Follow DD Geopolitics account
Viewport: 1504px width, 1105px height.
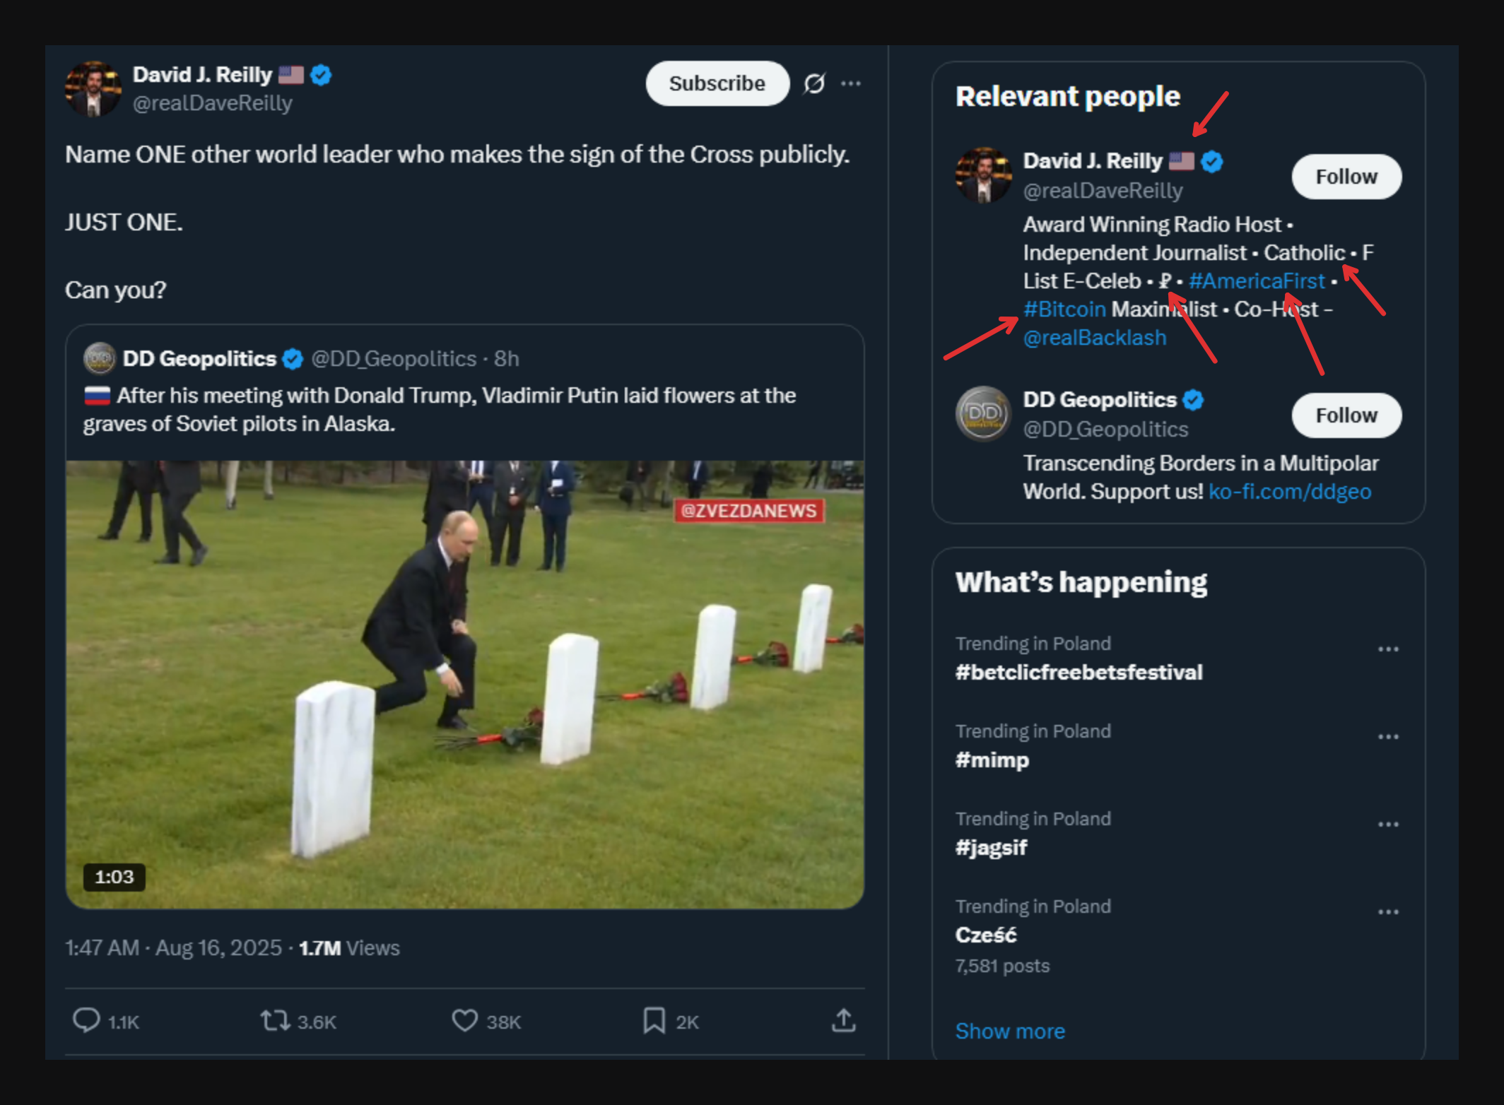[1346, 415]
